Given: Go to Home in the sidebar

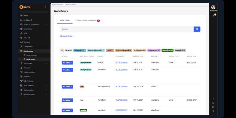Looking at the screenshot, I should click(x=26, y=16).
